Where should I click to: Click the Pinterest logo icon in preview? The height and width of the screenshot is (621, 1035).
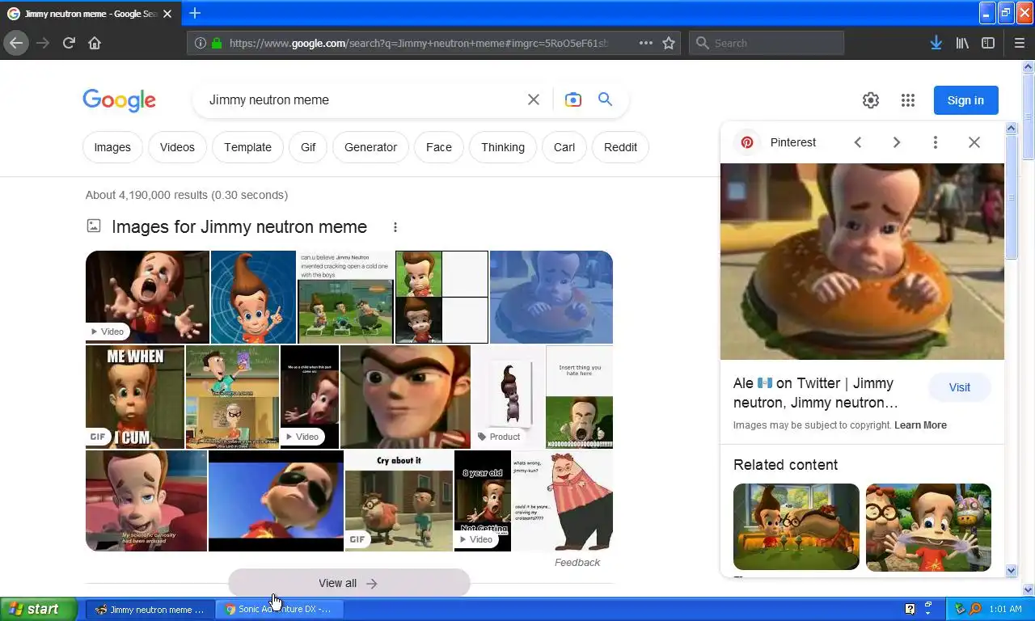tap(747, 142)
